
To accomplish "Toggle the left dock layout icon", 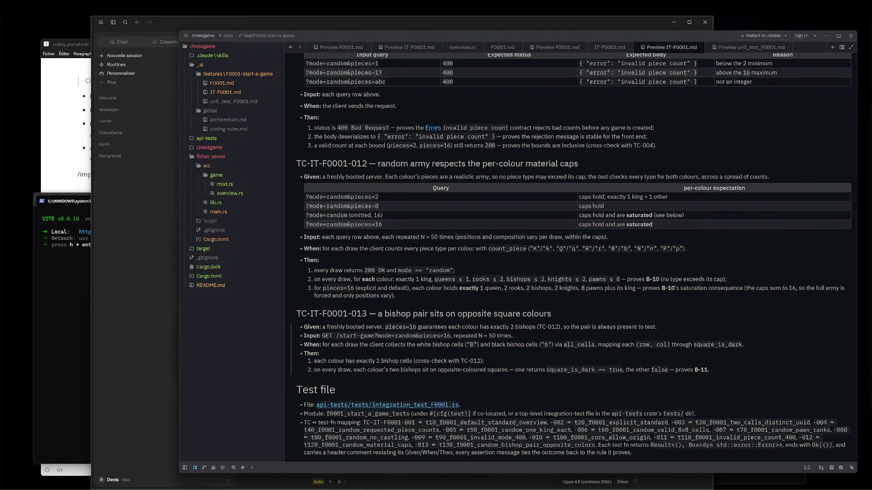I will (x=185, y=467).
